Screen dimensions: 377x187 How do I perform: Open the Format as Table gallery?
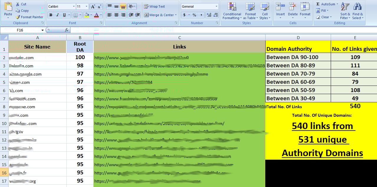[251, 11]
